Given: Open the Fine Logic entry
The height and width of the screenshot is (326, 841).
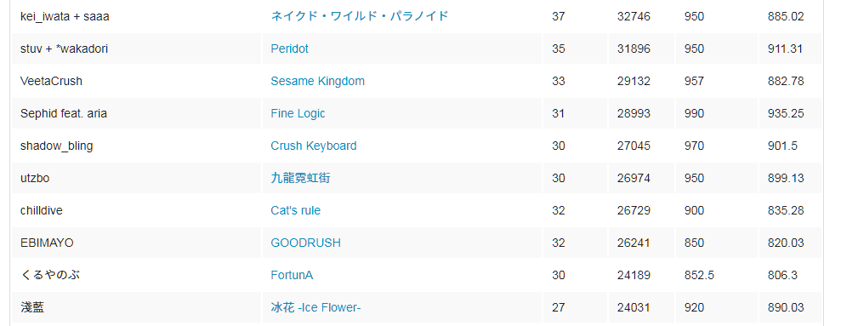Looking at the screenshot, I should [298, 113].
